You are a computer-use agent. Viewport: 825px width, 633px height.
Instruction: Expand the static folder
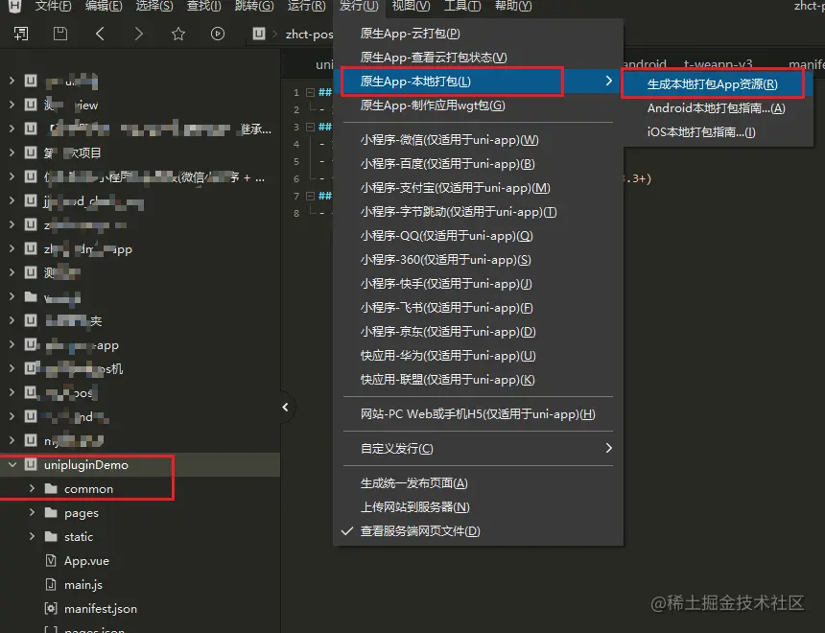[x=32, y=536]
